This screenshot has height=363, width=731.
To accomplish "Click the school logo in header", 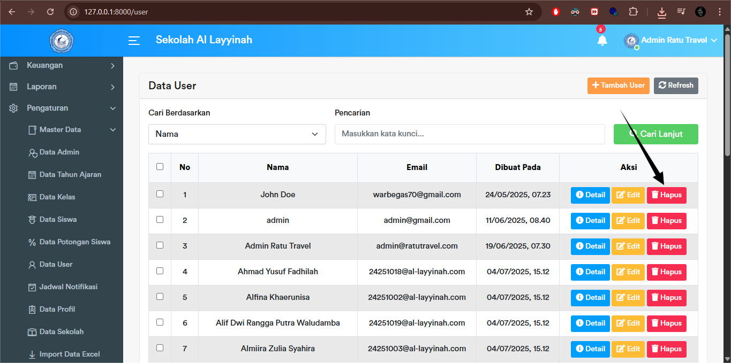I will (x=62, y=41).
